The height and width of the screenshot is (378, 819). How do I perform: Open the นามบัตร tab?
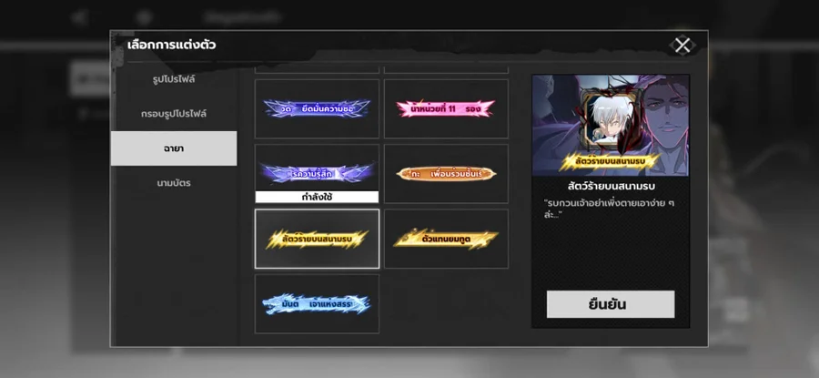pos(174,183)
